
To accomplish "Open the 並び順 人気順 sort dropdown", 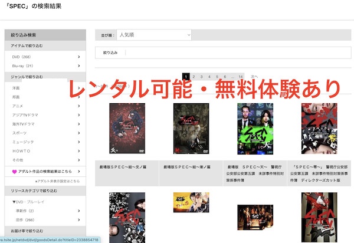I will (154, 35).
